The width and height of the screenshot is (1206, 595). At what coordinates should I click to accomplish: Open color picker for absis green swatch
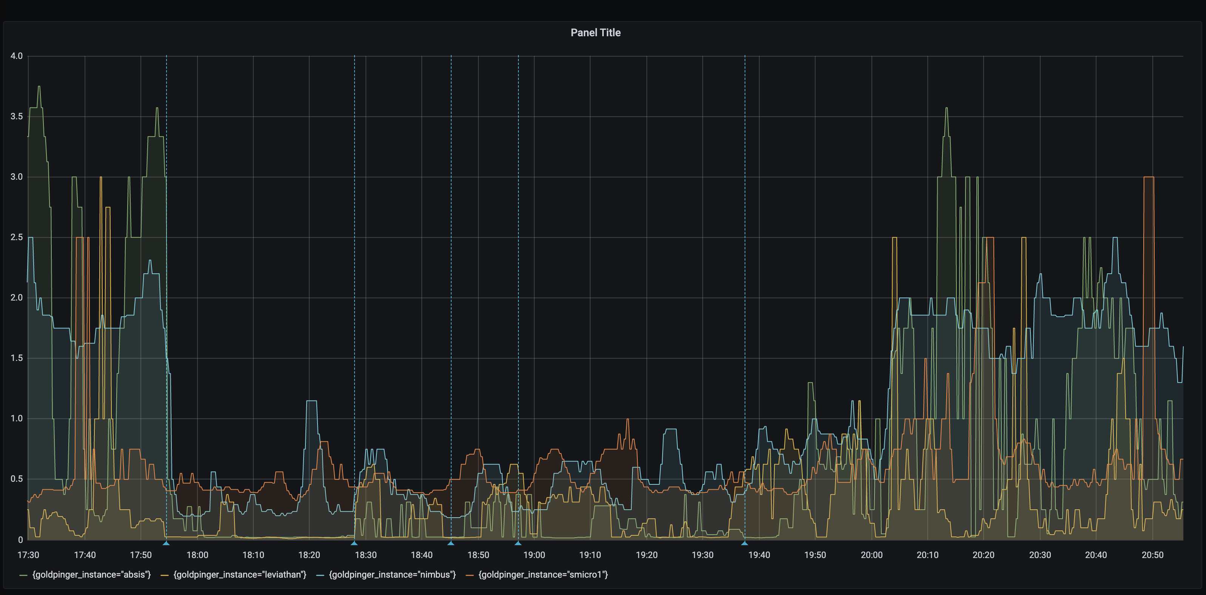23,575
